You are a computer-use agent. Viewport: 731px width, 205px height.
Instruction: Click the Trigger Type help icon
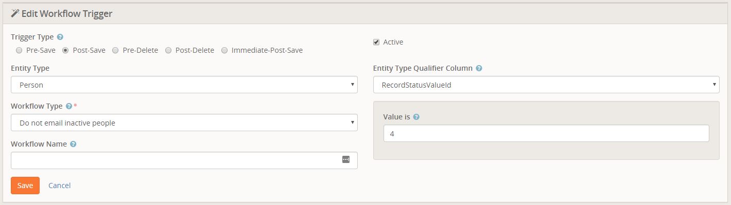click(x=60, y=37)
